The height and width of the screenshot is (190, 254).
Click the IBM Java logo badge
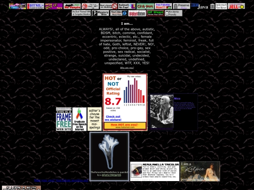[199, 6]
